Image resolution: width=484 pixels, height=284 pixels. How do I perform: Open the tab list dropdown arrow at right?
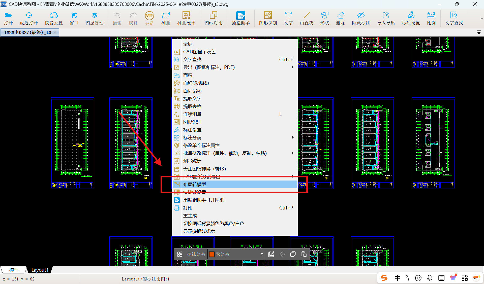pos(479,32)
